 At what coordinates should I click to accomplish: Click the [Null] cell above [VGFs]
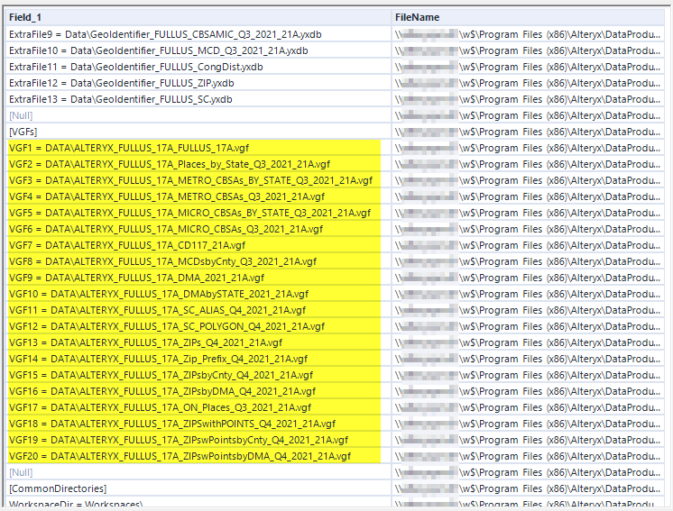[198, 115]
